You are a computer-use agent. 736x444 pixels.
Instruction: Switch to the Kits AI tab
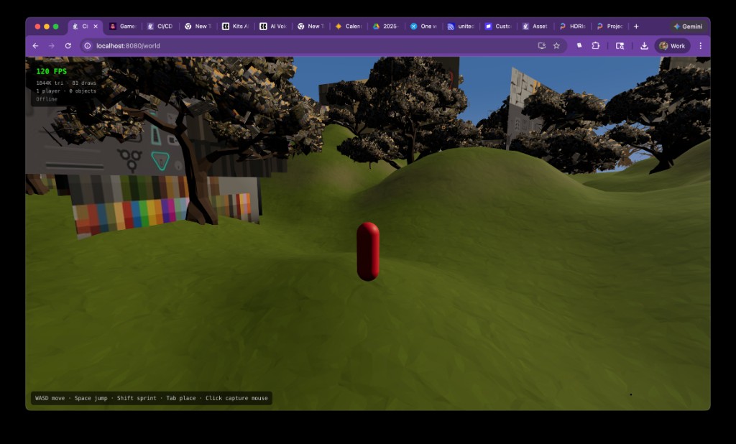pyautogui.click(x=237, y=26)
